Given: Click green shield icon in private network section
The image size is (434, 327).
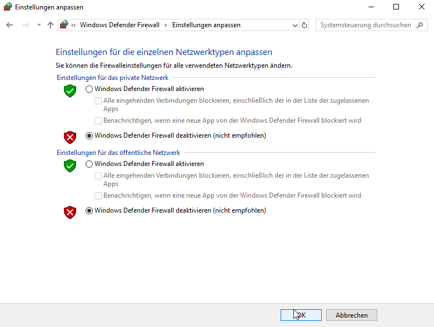Looking at the screenshot, I should click(x=70, y=90).
